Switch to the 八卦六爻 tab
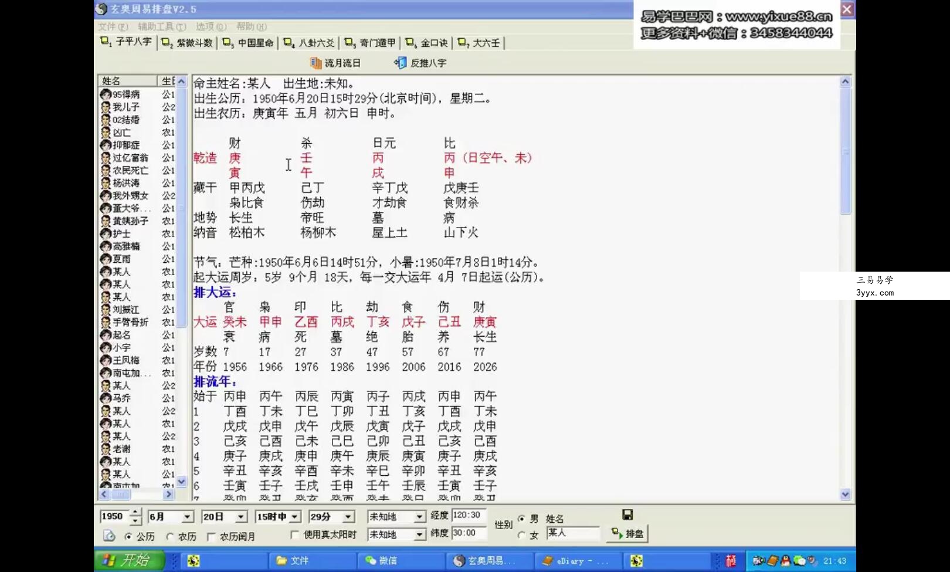 309,43
